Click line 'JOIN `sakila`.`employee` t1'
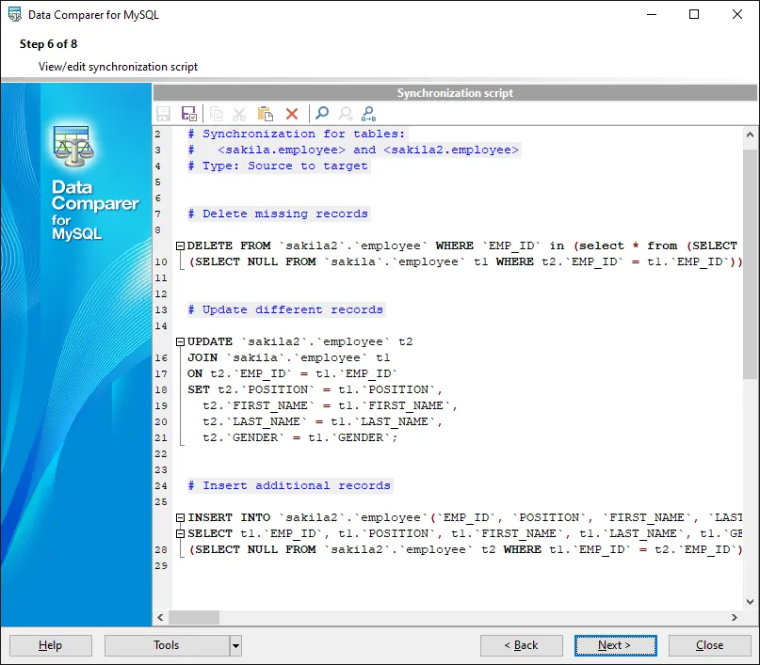 click(289, 357)
